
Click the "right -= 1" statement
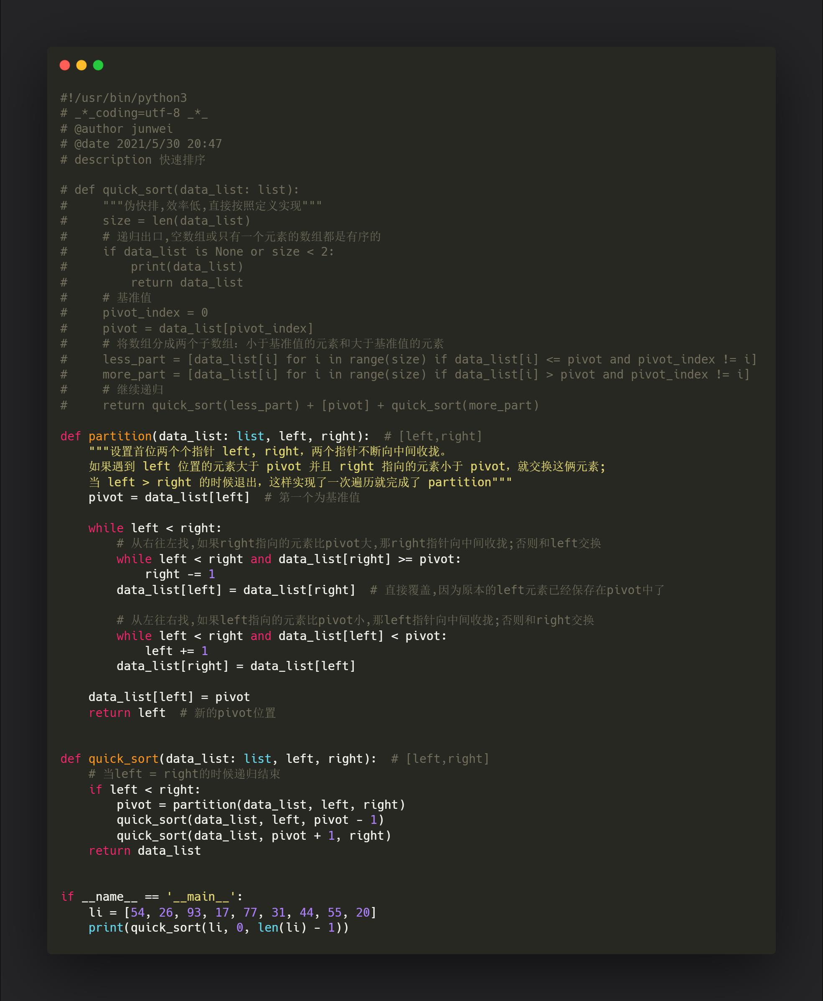click(180, 574)
